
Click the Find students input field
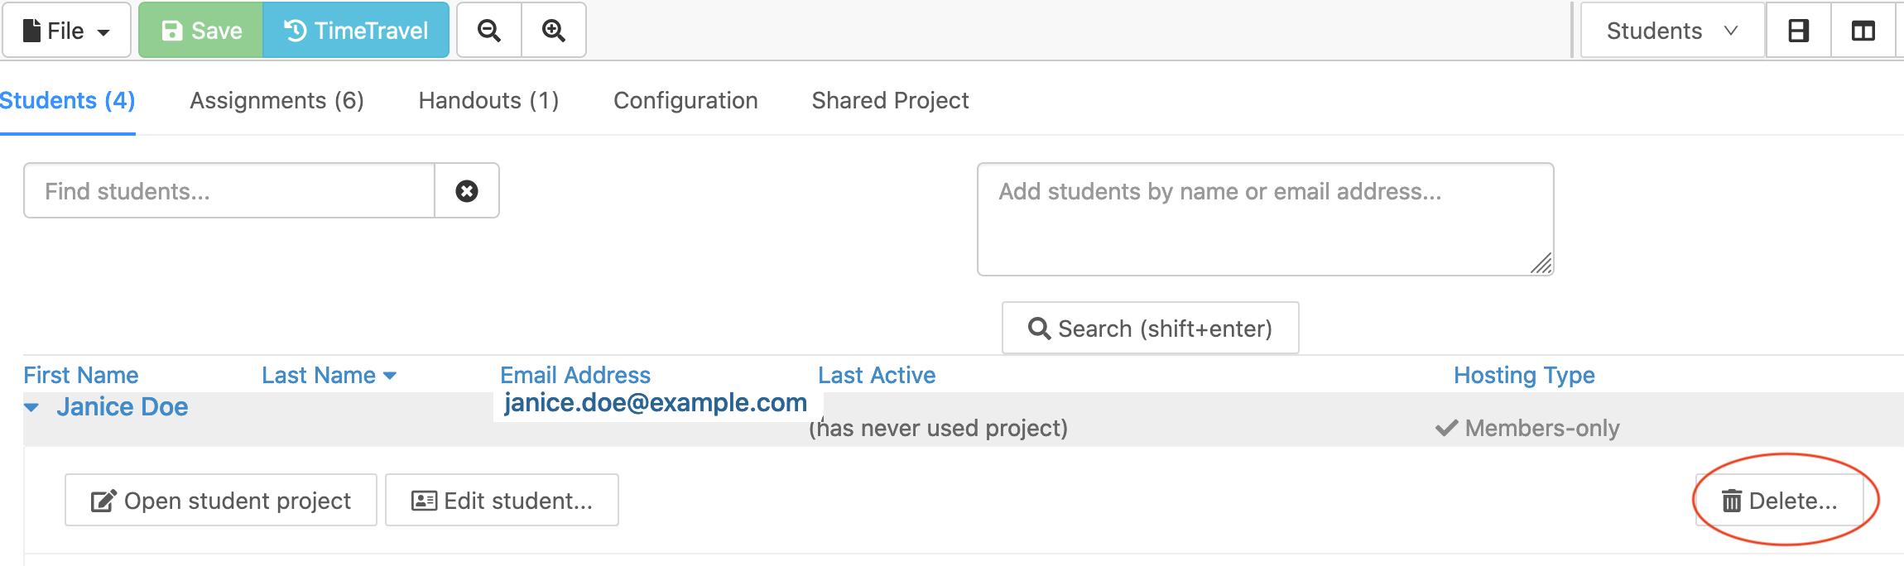pyautogui.click(x=229, y=191)
